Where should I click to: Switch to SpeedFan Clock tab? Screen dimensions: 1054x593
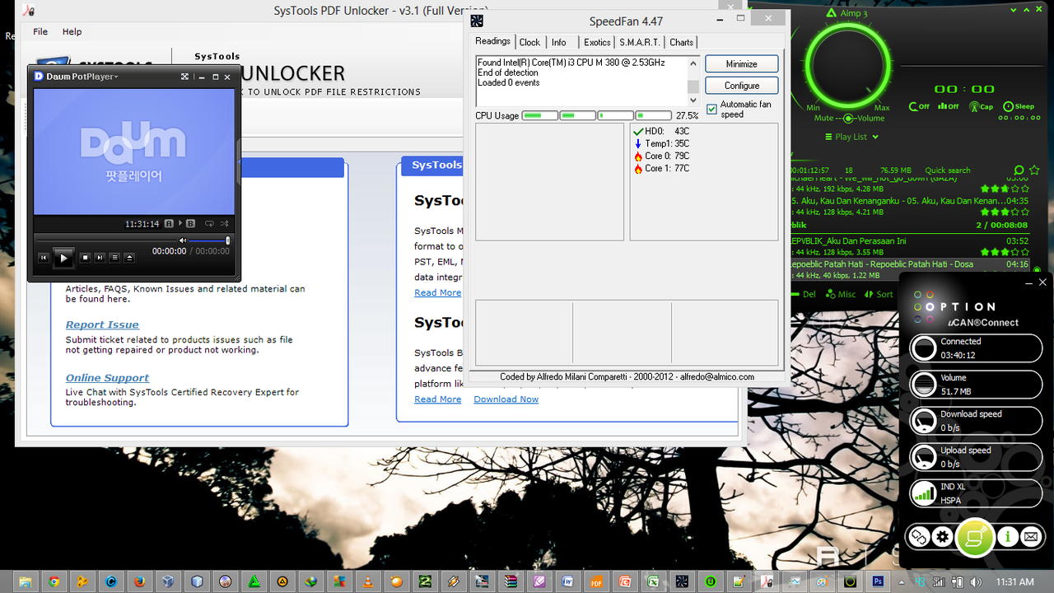point(530,42)
